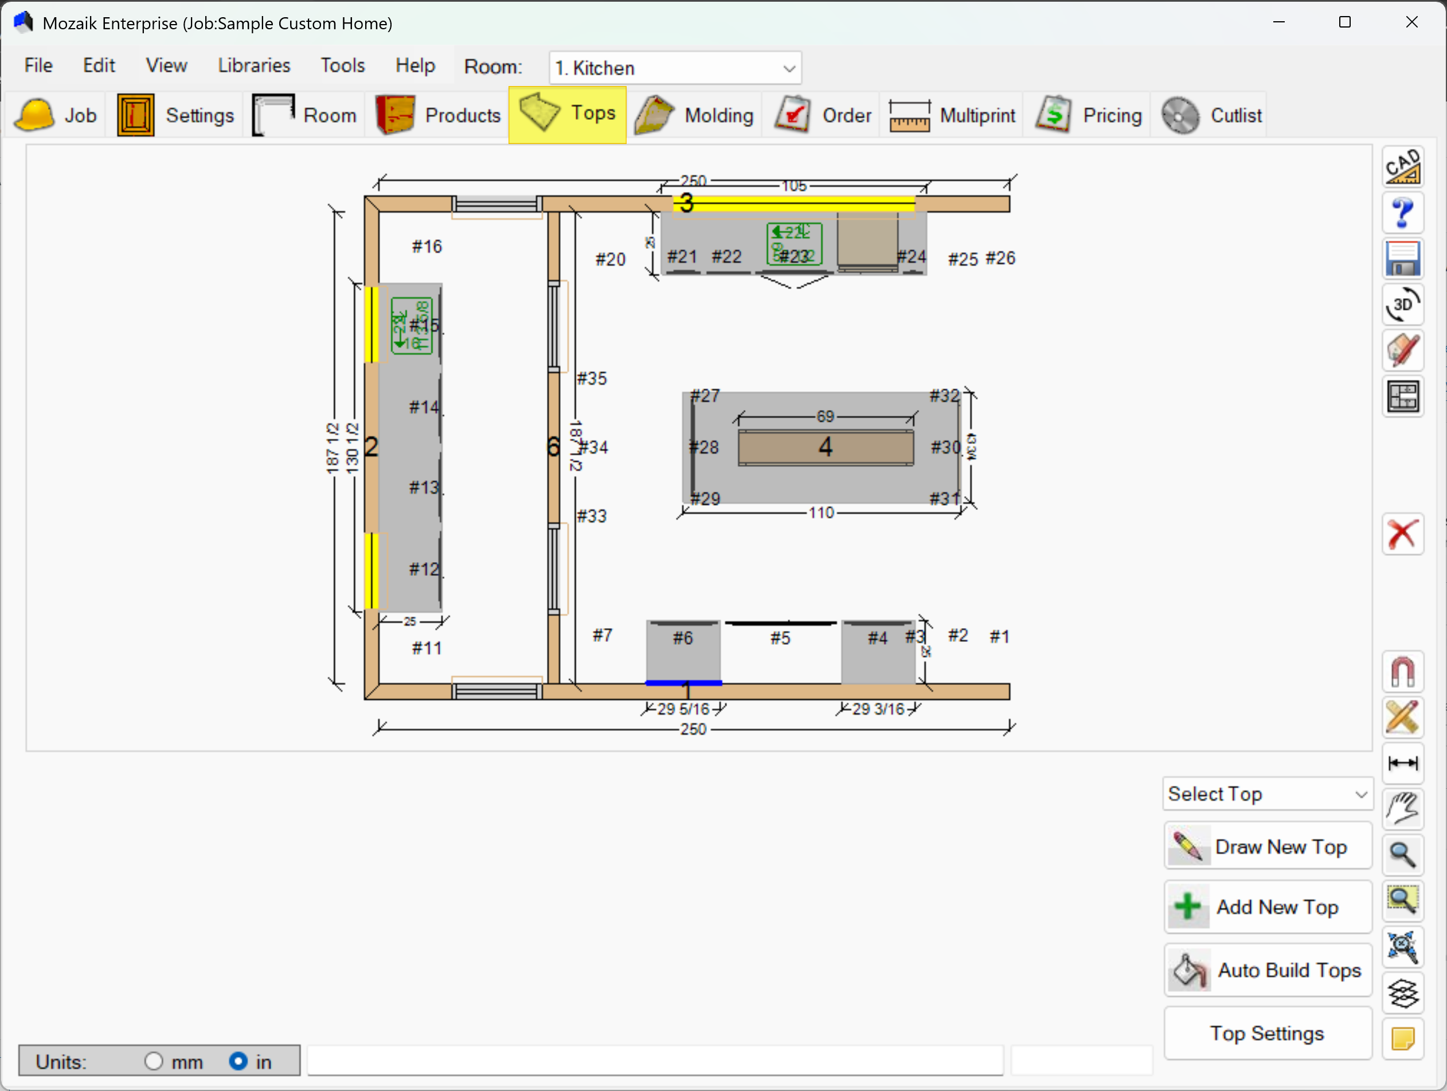Click the Top Settings button
Image resolution: width=1447 pixels, height=1091 pixels.
pyautogui.click(x=1266, y=1032)
